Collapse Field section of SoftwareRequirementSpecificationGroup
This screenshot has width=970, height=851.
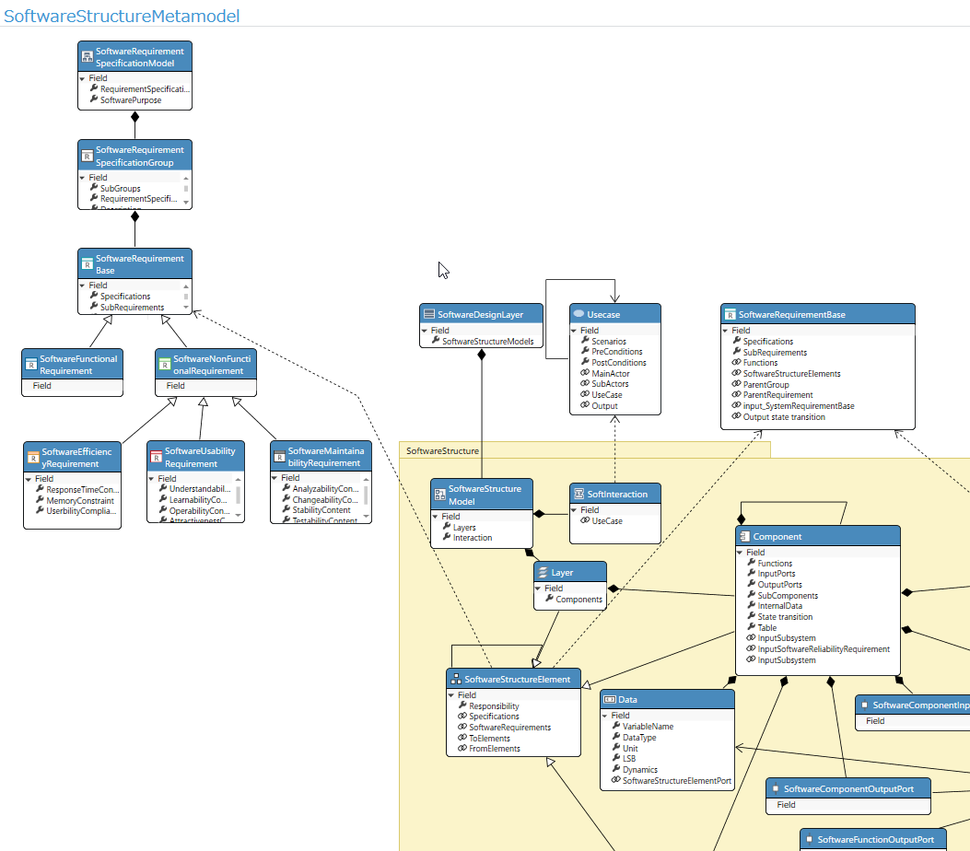(82, 178)
